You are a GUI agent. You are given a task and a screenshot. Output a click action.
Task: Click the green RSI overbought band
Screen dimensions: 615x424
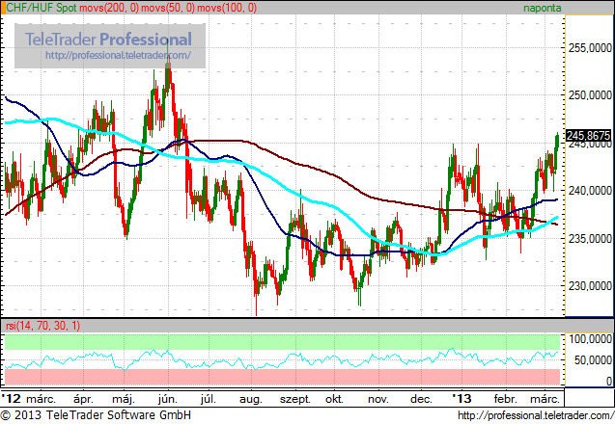282,341
